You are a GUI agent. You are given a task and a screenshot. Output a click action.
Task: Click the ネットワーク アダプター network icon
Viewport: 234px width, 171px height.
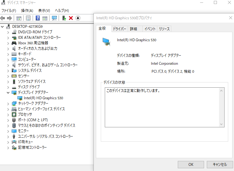pyautogui.click(x=14, y=104)
